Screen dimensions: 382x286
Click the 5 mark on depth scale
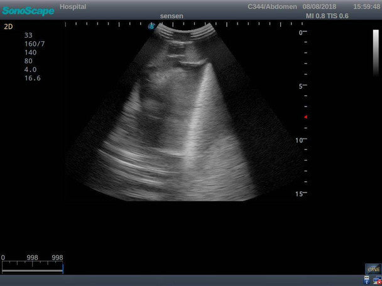[300, 87]
